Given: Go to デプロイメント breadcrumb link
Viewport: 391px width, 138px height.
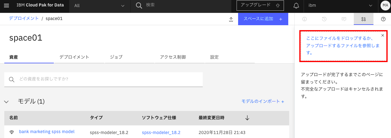Looking at the screenshot, I should point(24,18).
